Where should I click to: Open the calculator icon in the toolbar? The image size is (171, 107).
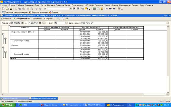coord(94,9)
